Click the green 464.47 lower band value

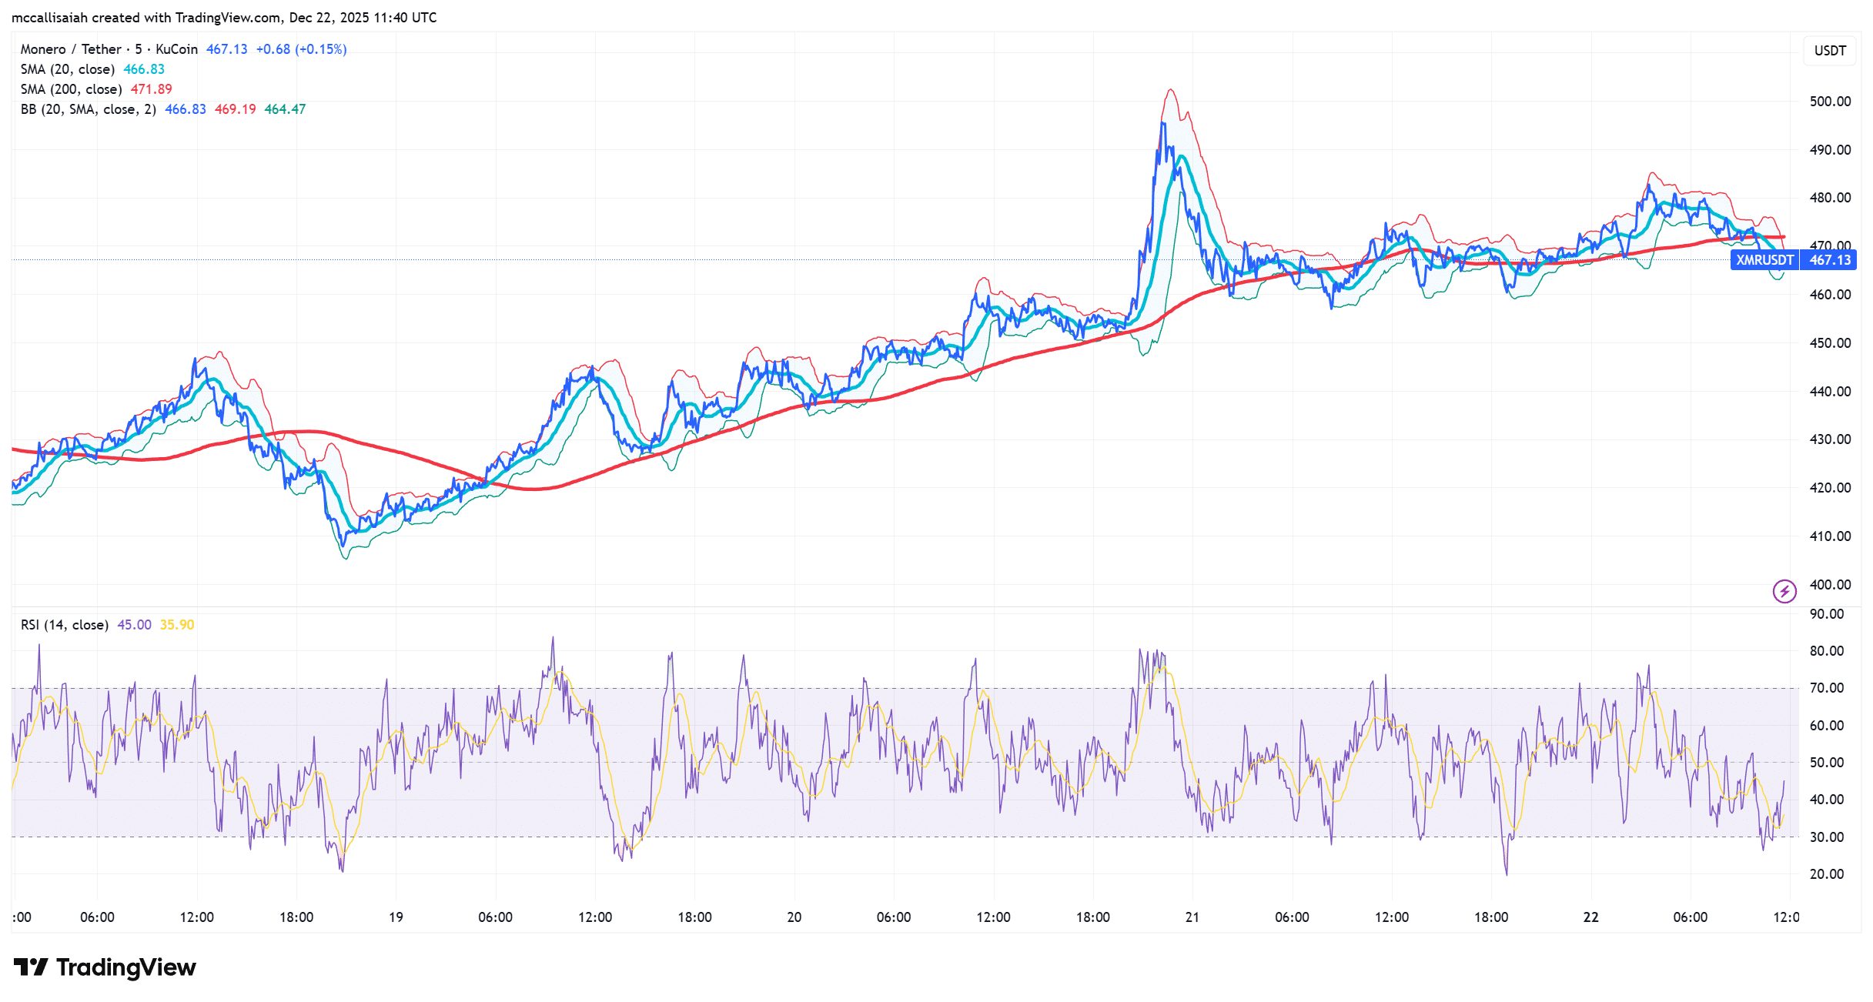pyautogui.click(x=285, y=109)
